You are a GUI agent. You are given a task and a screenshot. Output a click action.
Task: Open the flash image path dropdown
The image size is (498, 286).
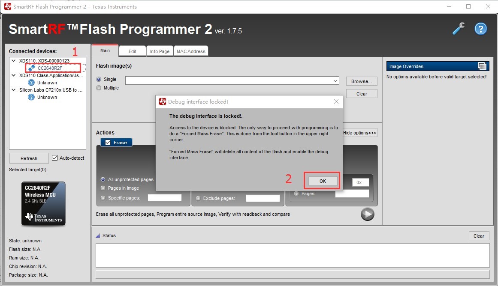tap(335, 80)
